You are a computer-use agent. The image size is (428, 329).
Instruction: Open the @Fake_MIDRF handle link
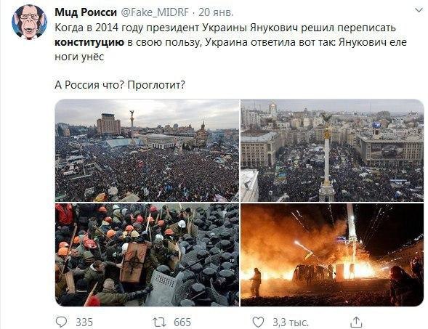click(x=155, y=12)
